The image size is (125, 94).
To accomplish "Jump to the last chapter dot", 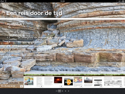I will click(68, 91).
